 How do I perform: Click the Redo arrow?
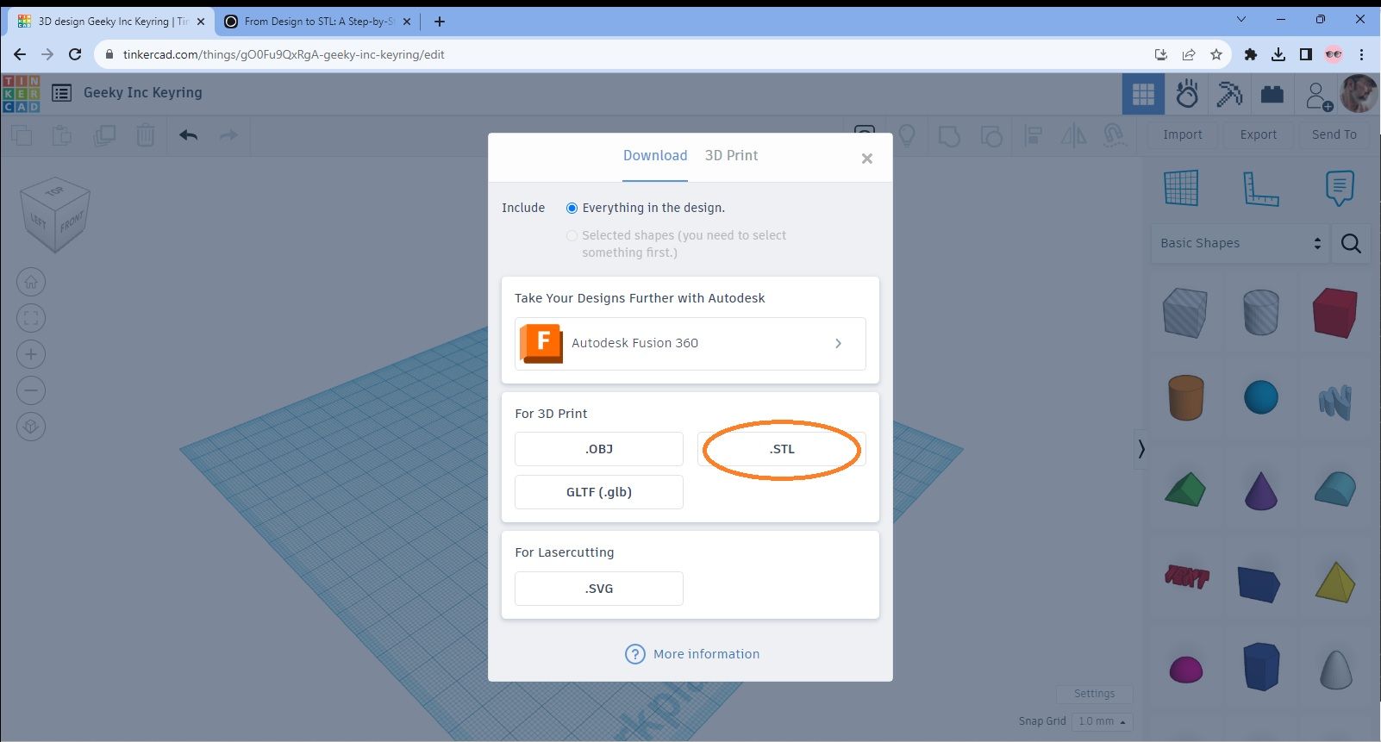(x=228, y=135)
